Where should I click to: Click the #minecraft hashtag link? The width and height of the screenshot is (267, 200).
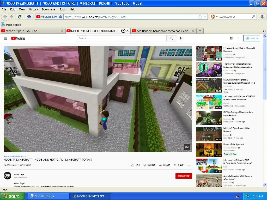coord(8,156)
